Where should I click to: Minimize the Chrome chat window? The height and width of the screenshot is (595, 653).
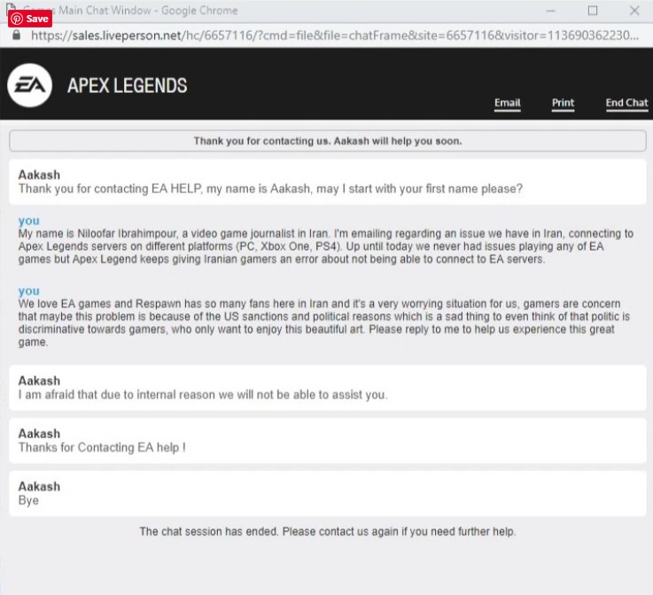pyautogui.click(x=550, y=11)
